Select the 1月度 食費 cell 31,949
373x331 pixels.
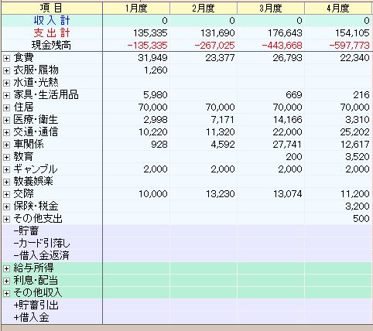(x=152, y=58)
